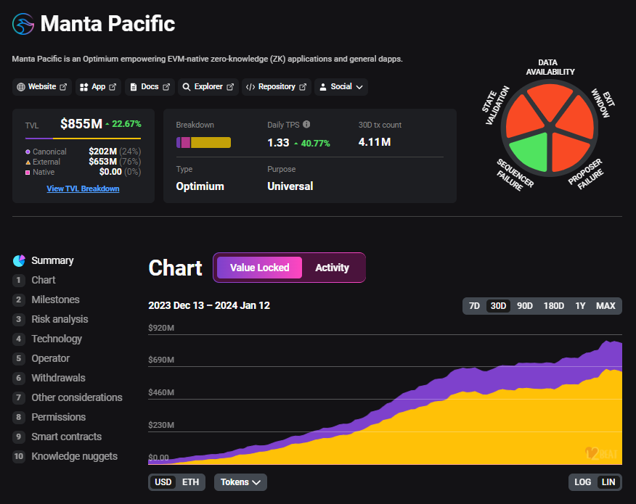This screenshot has height=504, width=636.
Task: Select the 180D time range
Action: [x=554, y=306]
